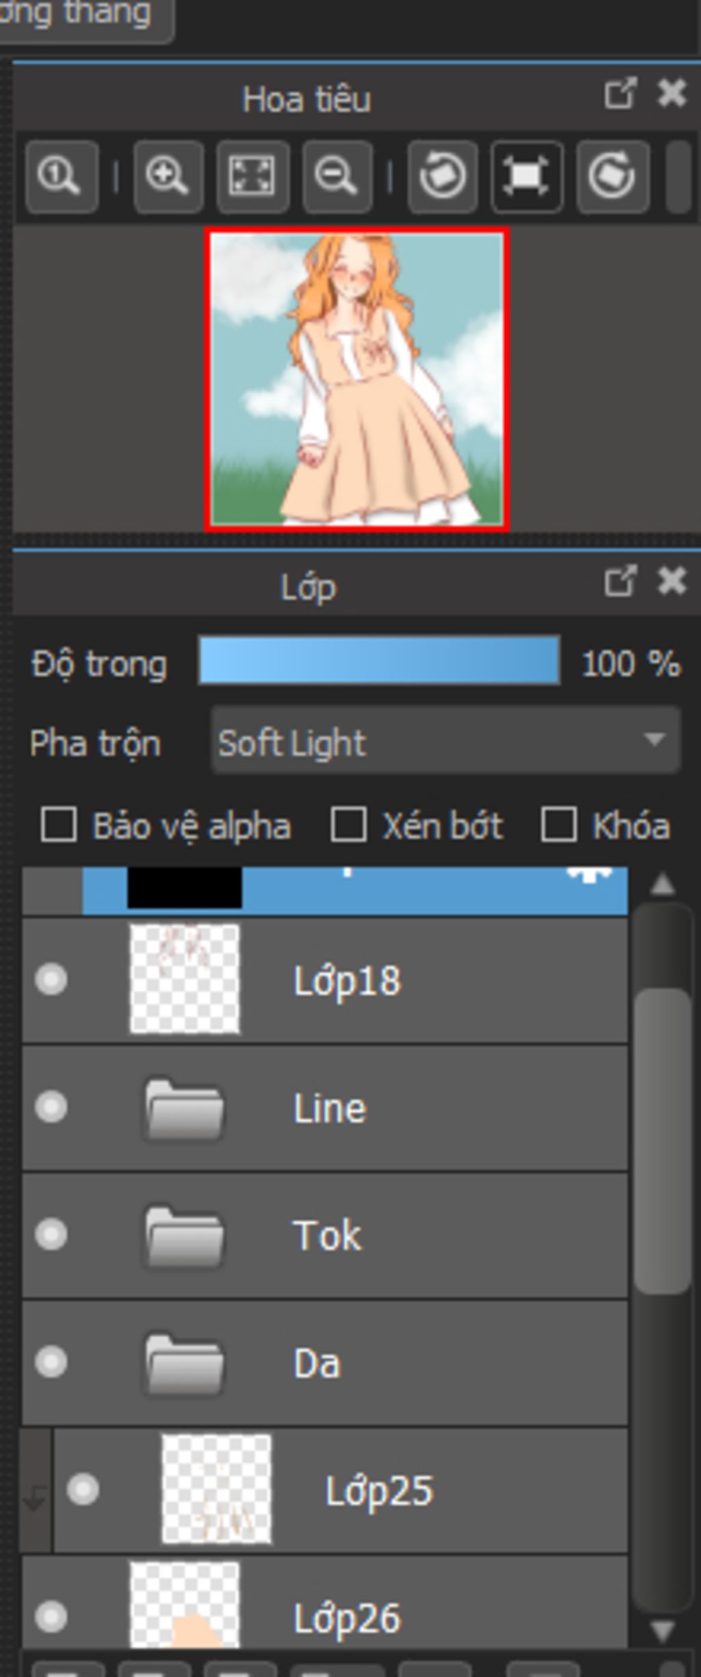
Task: Undock the Hoa tiêu navigator panel
Action: coord(620,94)
